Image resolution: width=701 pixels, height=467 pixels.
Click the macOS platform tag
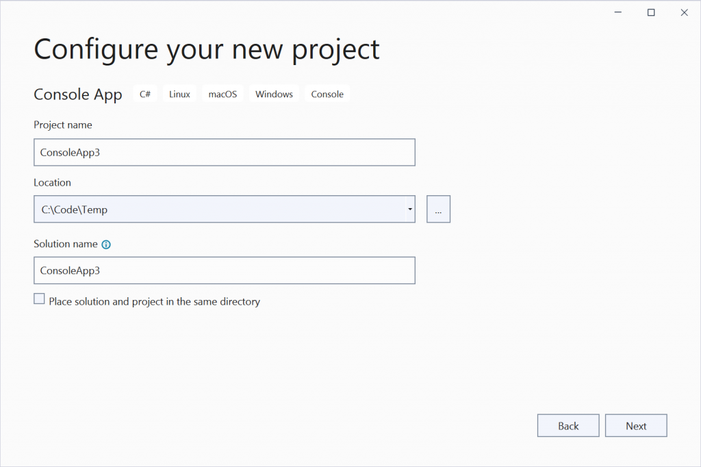pos(222,94)
